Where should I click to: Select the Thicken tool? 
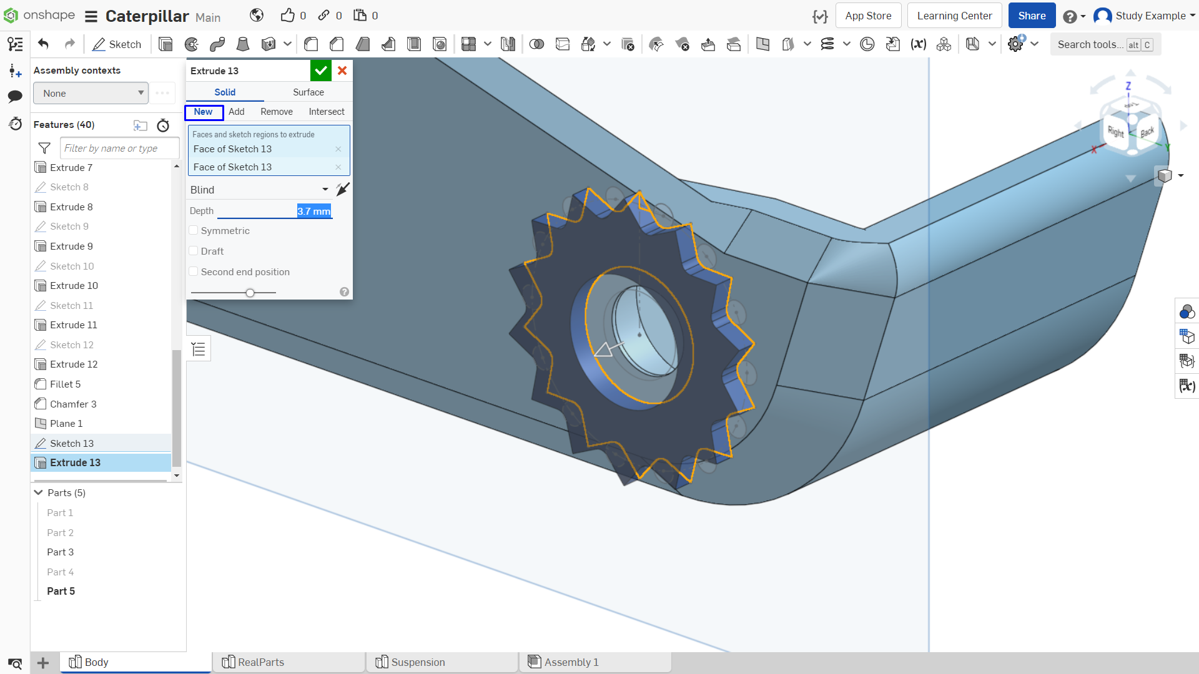click(x=269, y=44)
